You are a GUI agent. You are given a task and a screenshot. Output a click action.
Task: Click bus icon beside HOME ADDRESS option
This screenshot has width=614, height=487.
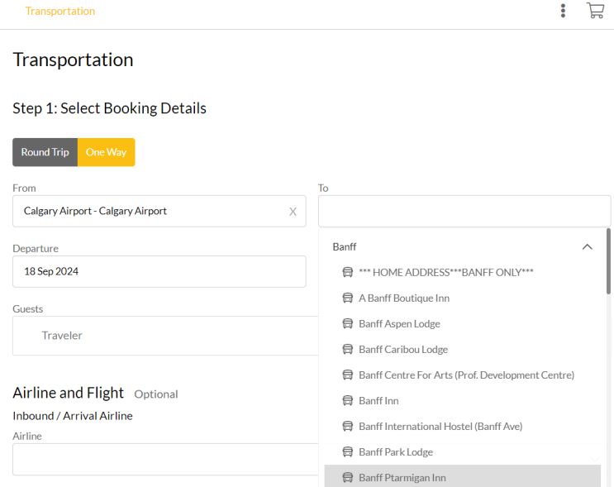pos(348,272)
